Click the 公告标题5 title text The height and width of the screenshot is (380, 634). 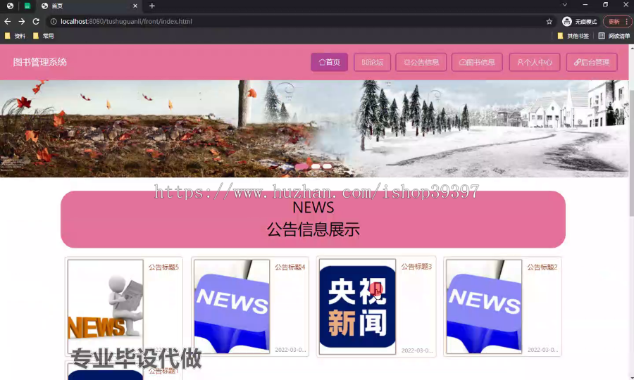[163, 267]
